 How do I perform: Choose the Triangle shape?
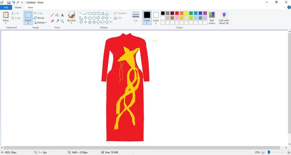click(x=107, y=14)
